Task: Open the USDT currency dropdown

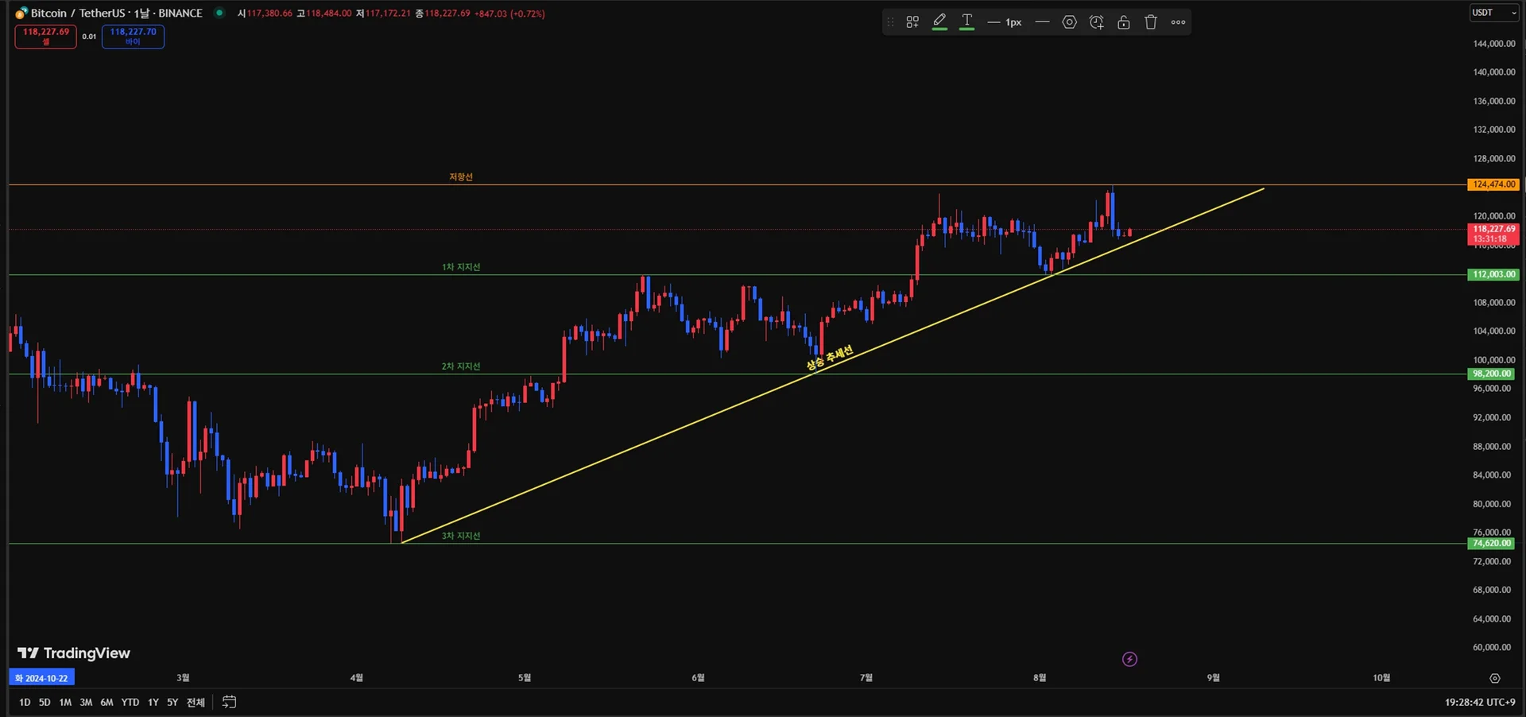Action: click(x=1494, y=13)
